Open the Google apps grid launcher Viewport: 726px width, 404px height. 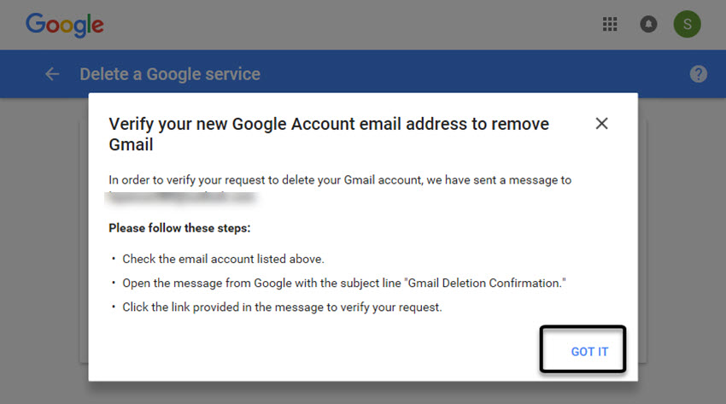point(610,24)
